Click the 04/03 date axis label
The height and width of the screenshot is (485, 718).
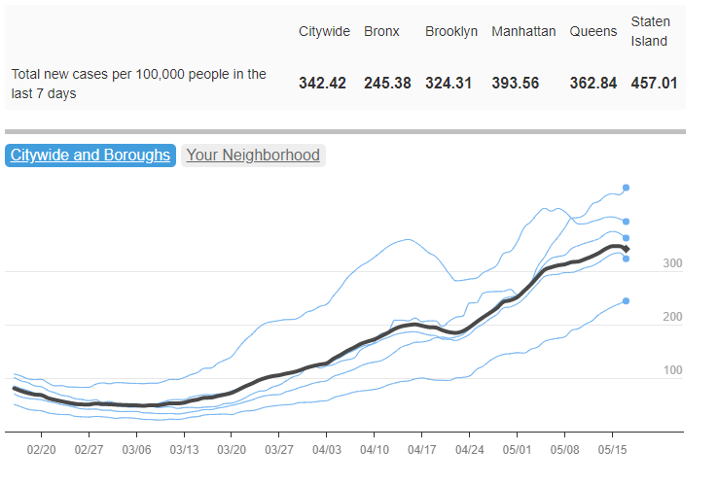[327, 451]
